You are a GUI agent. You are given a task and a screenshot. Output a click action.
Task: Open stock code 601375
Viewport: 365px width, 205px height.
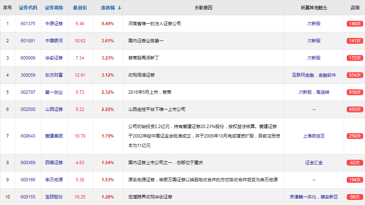coord(28,24)
